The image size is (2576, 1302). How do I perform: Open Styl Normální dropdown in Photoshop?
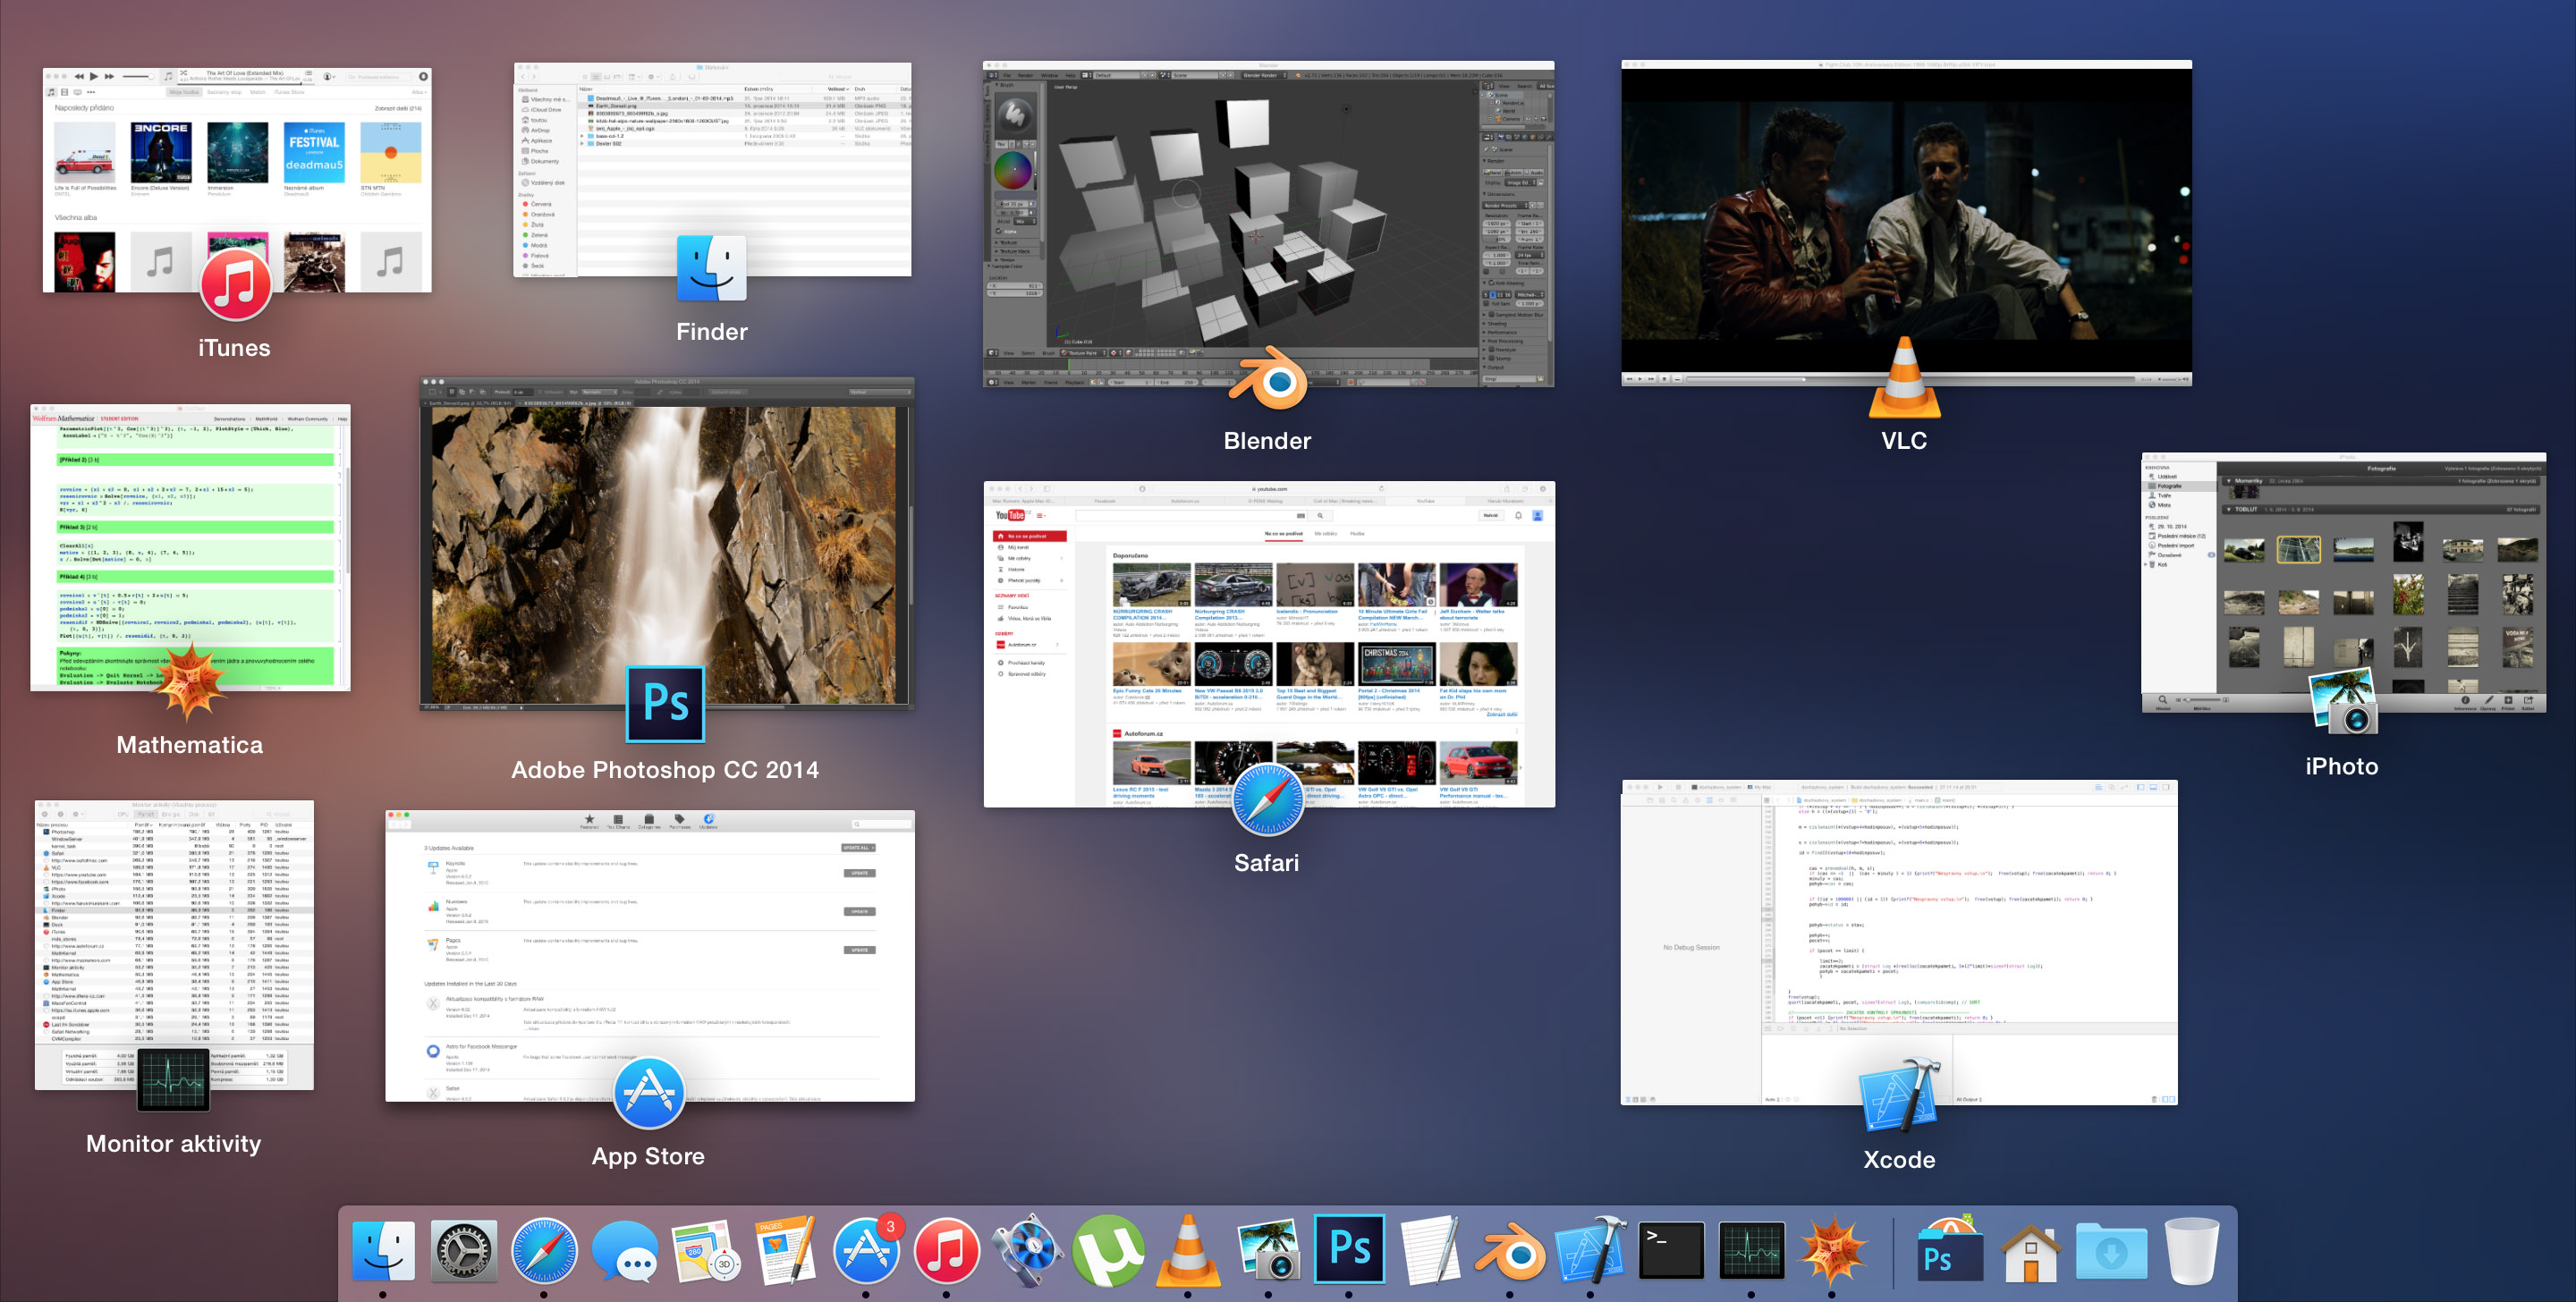point(598,392)
